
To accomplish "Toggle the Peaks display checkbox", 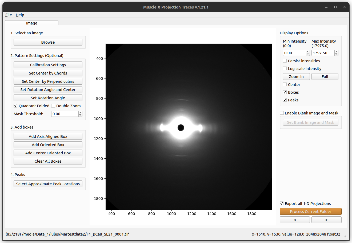I will coord(285,100).
